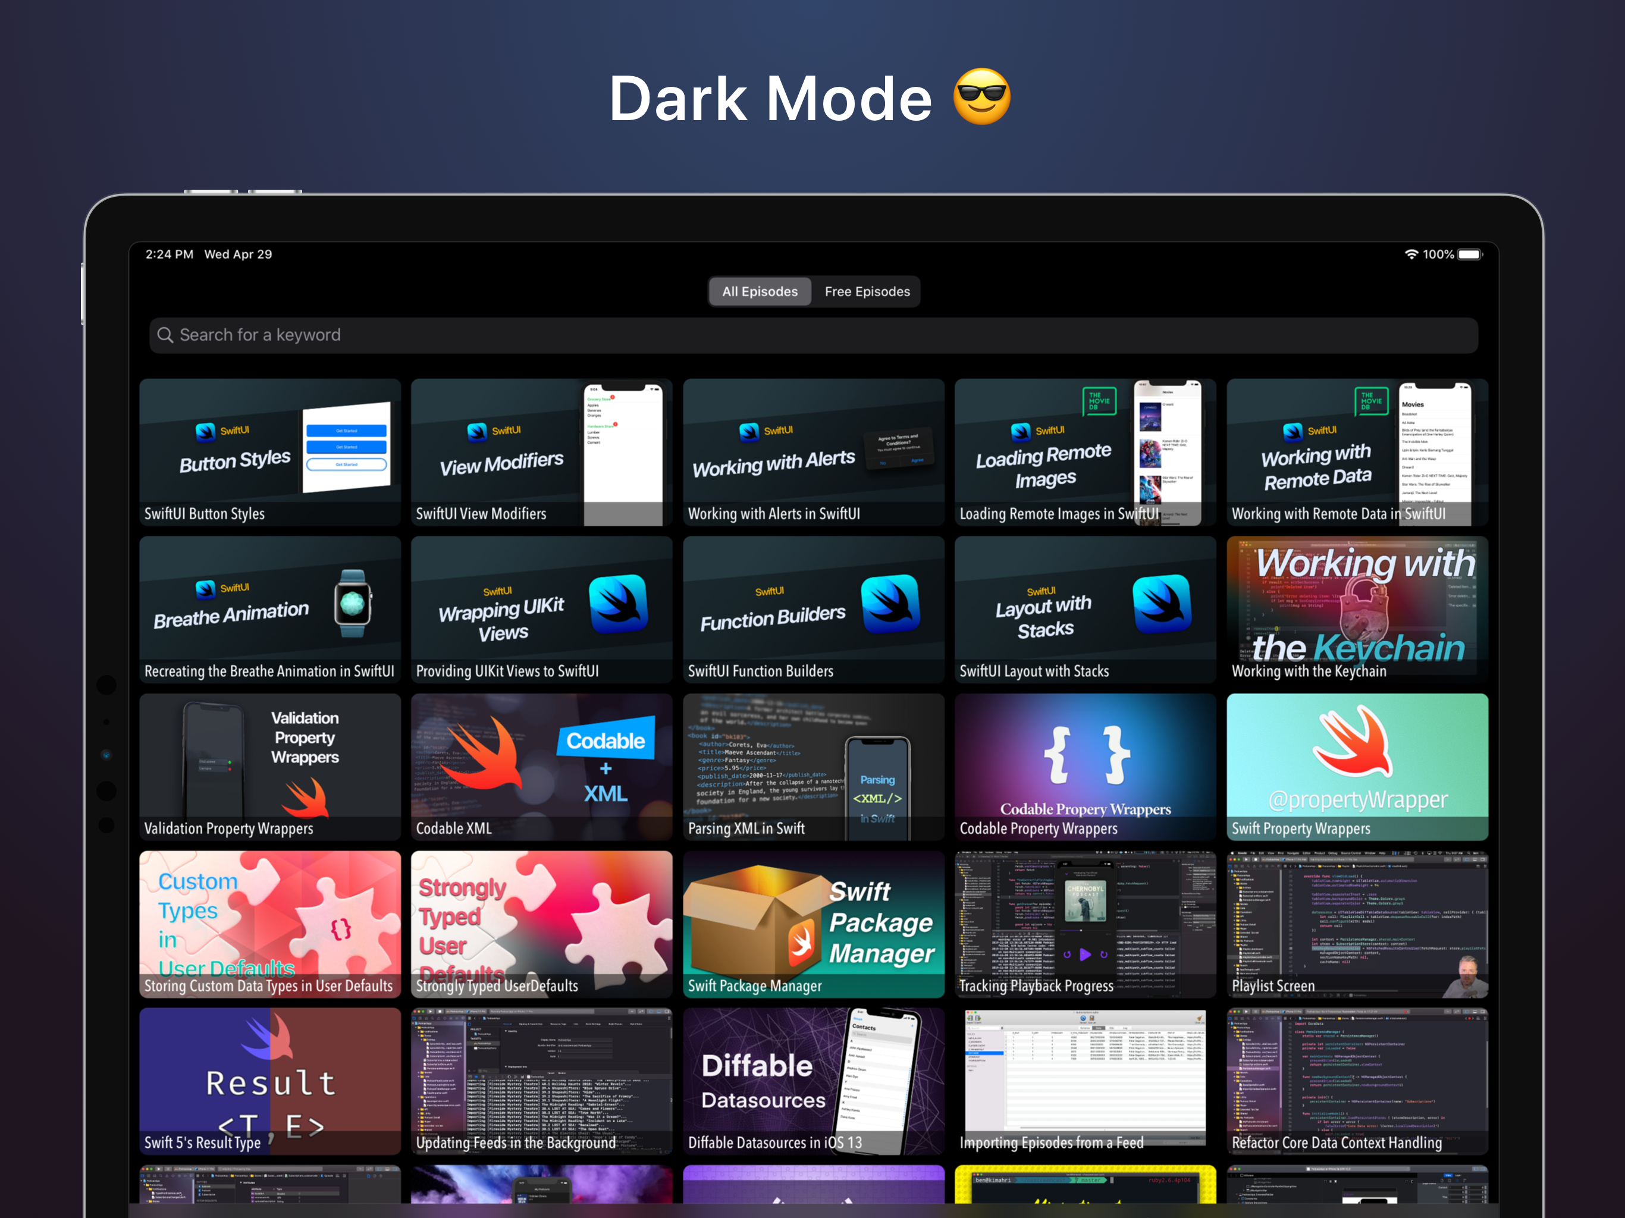Open Storing Custom Data Types in User Defaults
Viewport: 1625px width, 1218px height.
pos(269,924)
